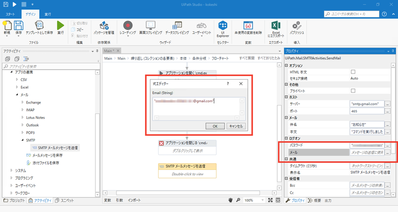The width and height of the screenshot is (398, 212).
Task: Click the ポート value field 465
Action: (x=367, y=111)
